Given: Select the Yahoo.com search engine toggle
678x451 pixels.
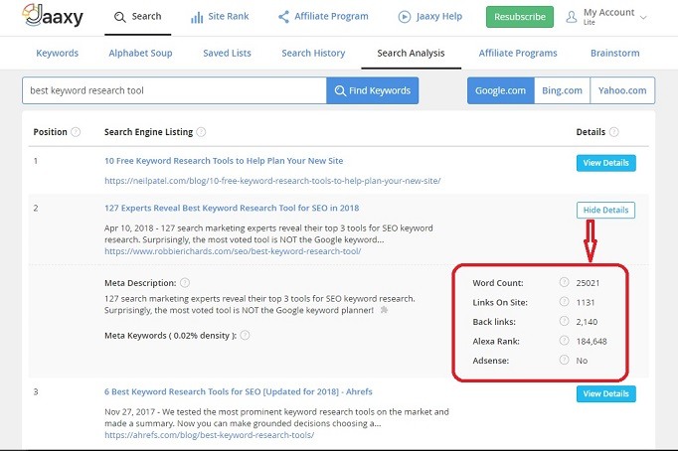Looking at the screenshot, I should [x=622, y=90].
